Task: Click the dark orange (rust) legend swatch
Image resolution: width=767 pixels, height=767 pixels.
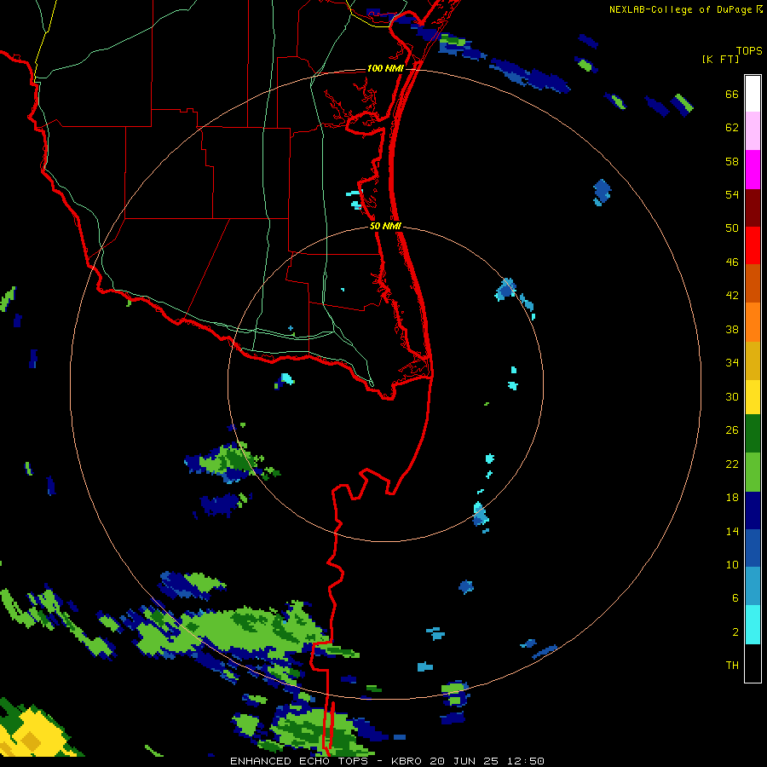Action: coord(753,283)
